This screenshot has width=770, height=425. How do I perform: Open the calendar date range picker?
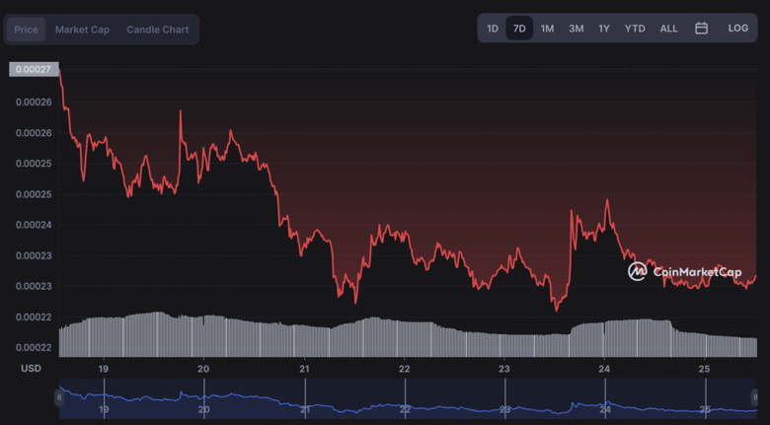701,29
